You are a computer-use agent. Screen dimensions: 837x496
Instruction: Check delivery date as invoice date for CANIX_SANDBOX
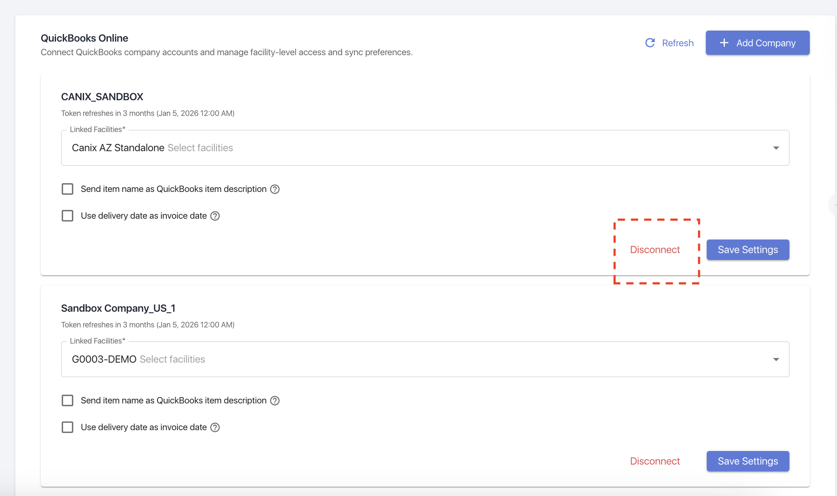(x=67, y=216)
